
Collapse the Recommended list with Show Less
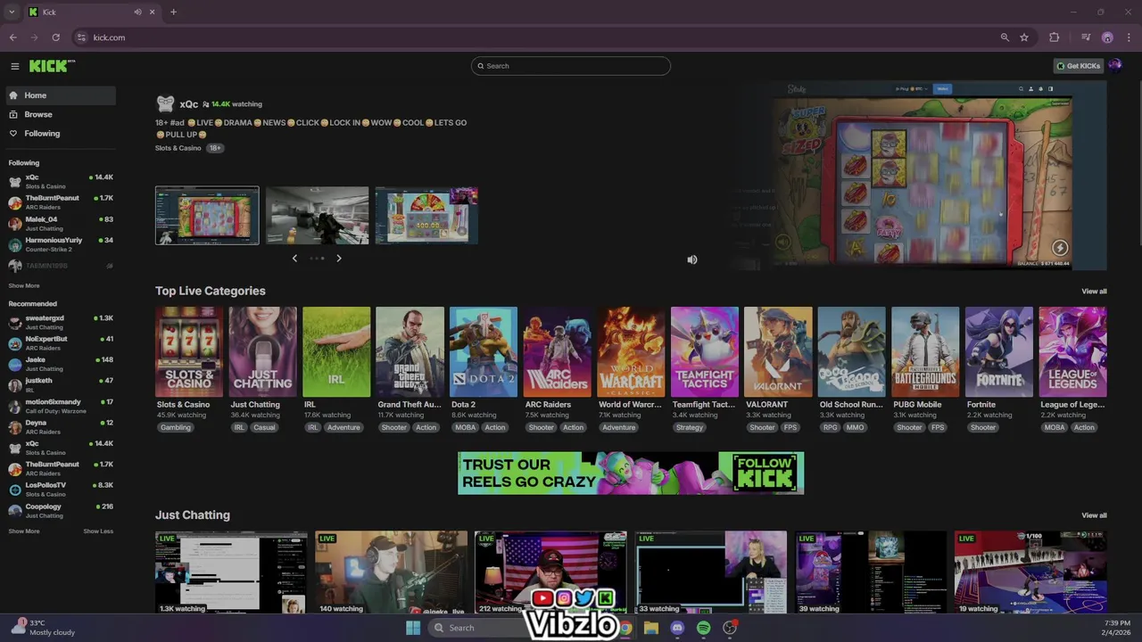98,531
